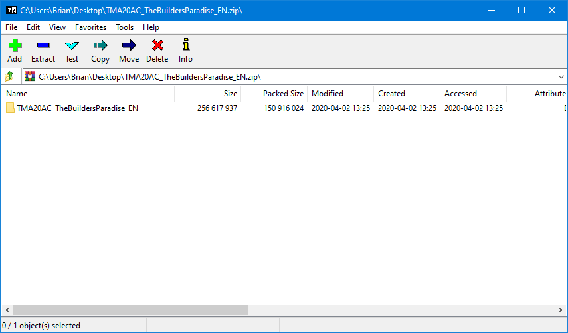The height and width of the screenshot is (333, 568).
Task: Select TMA20AC_TheBuildersParadise_EN folder name
Action: [x=78, y=108]
